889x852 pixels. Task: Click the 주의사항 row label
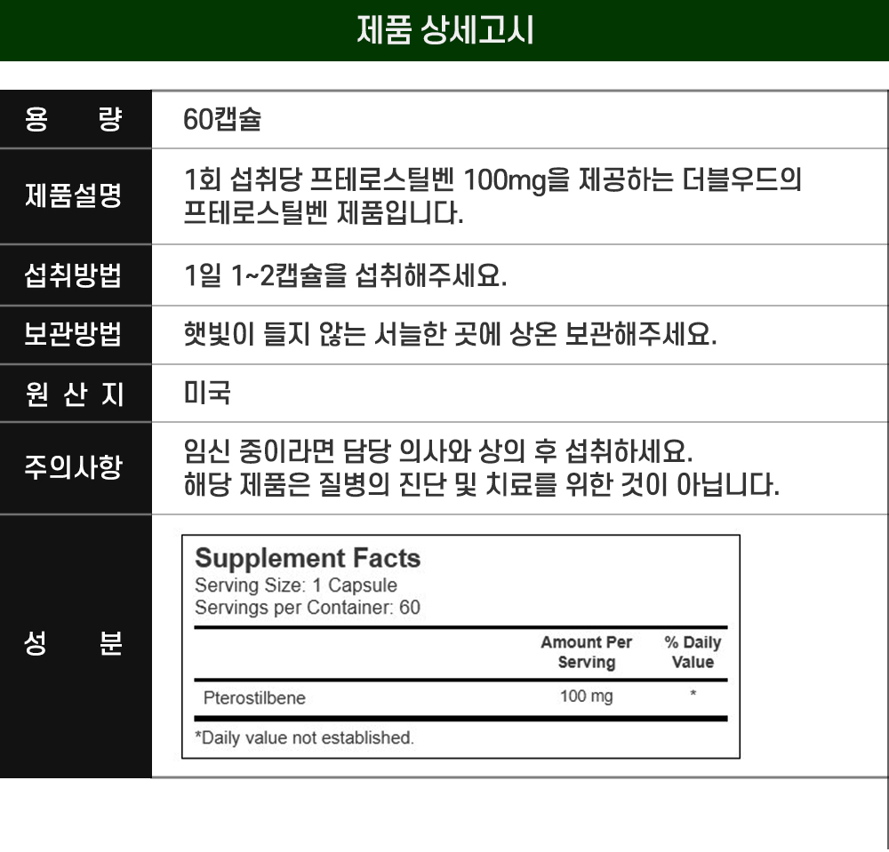(x=75, y=467)
